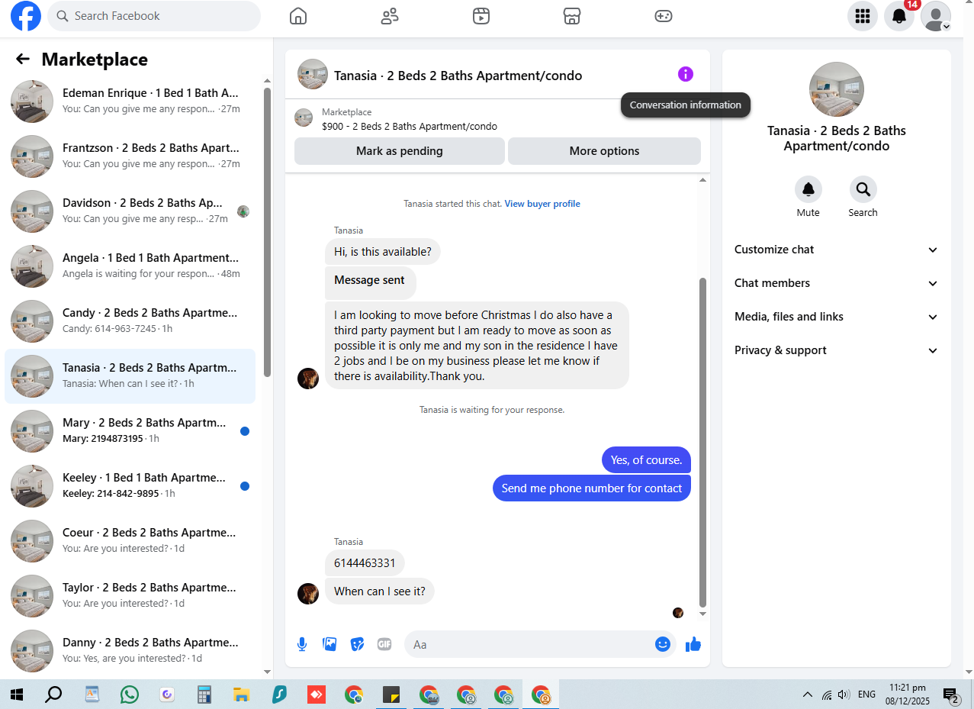Click the chat messages scrollbar

point(702,443)
